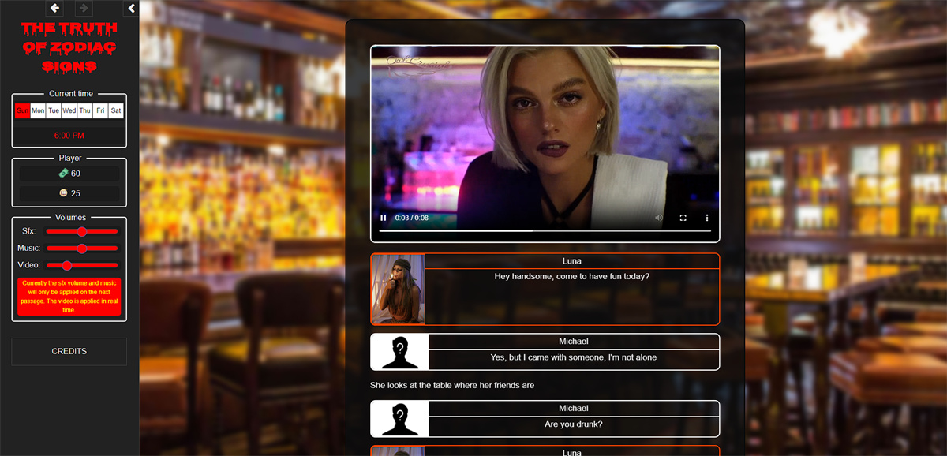Screen dimensions: 947x456
Task: Select Sat in the weekday row
Action: click(116, 111)
